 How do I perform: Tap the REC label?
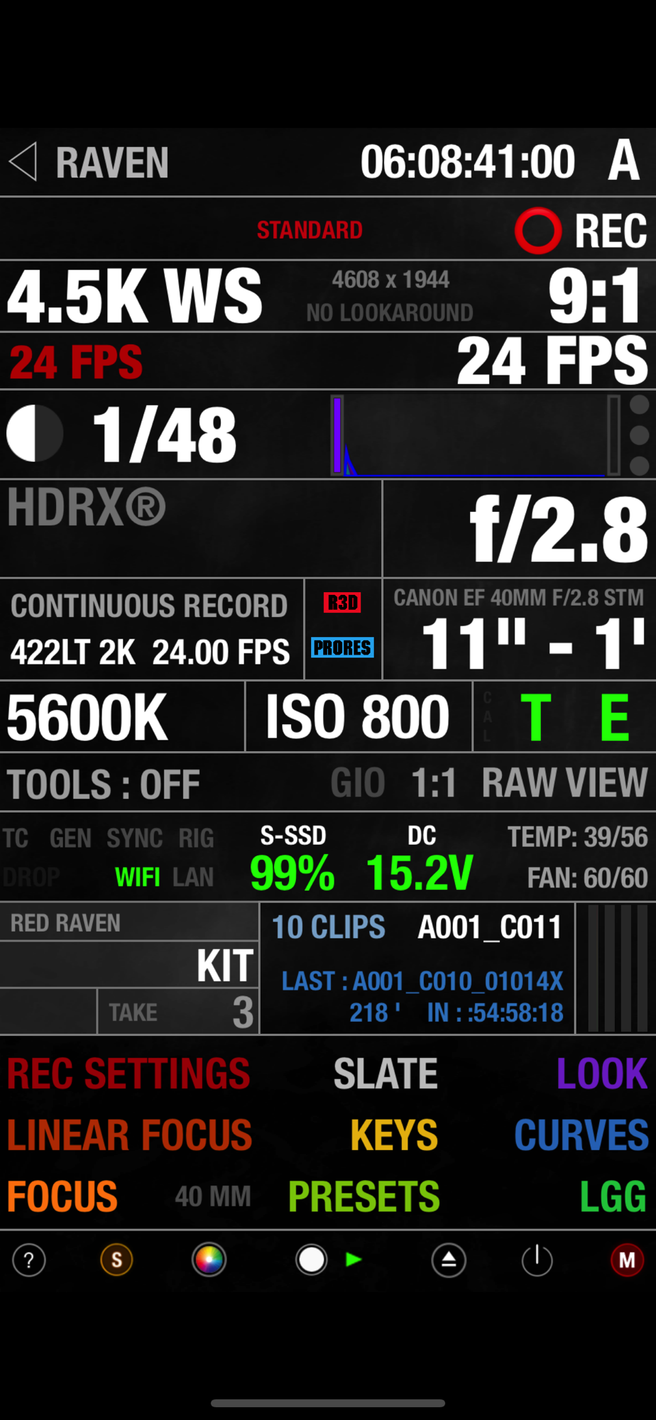tap(611, 231)
